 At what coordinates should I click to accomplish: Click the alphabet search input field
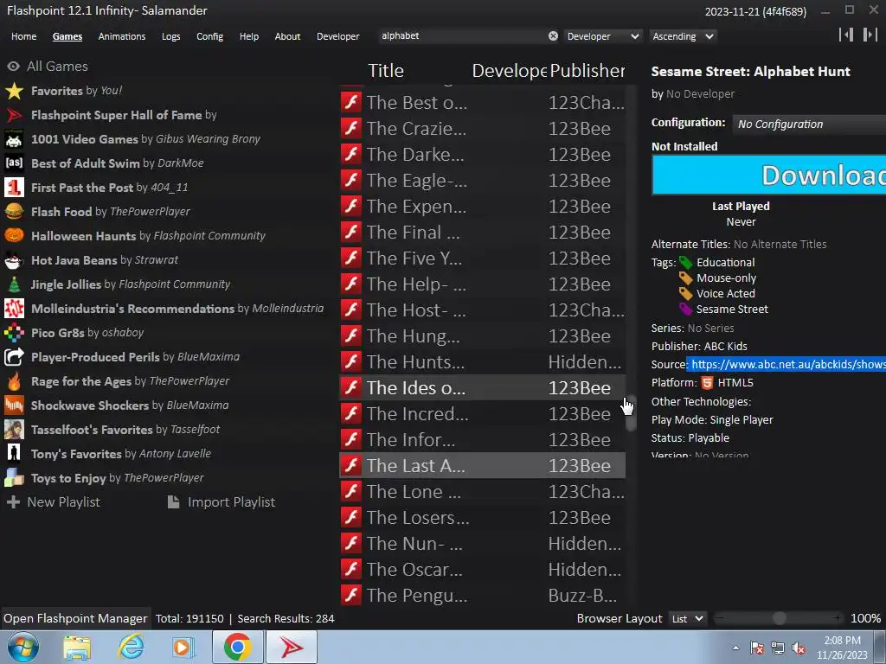[464, 36]
